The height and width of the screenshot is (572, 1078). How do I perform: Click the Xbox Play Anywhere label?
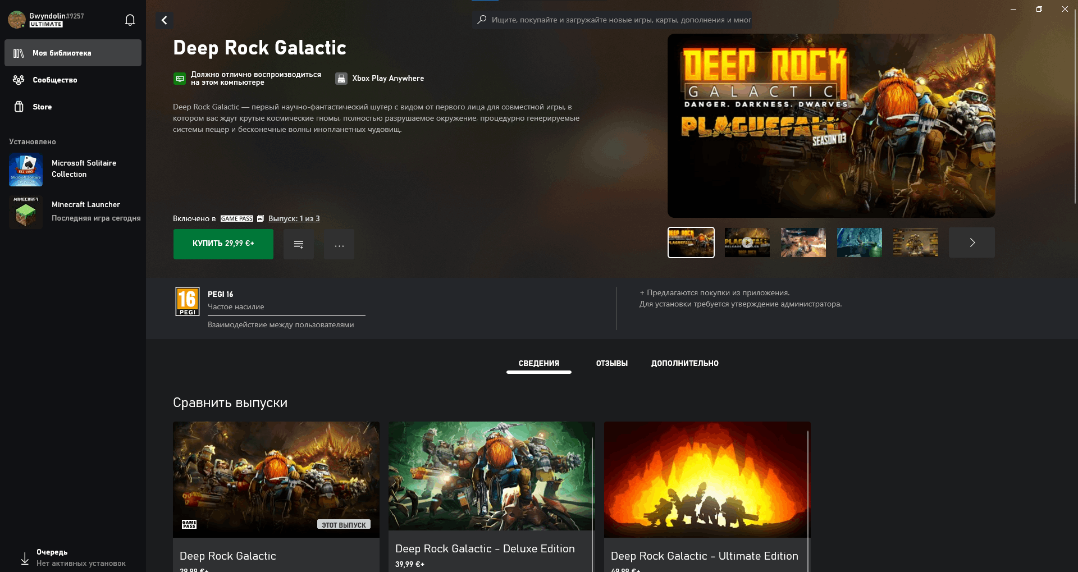[388, 79]
